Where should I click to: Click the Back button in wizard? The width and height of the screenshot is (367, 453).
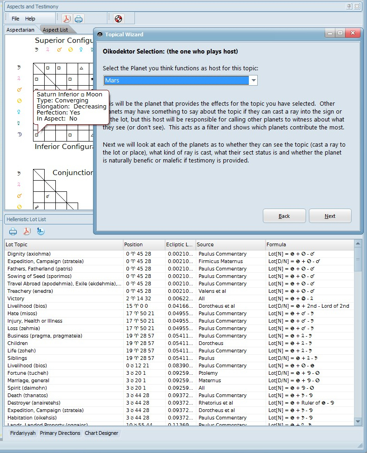[284, 216]
